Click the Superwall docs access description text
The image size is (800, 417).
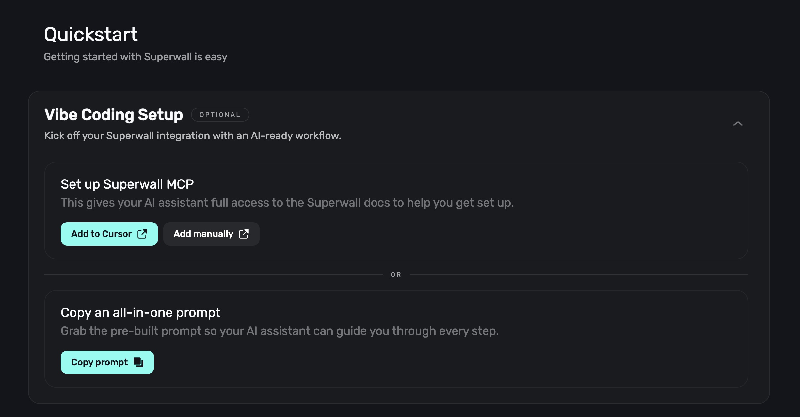coord(287,203)
